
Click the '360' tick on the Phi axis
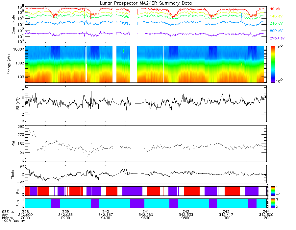(21, 126)
